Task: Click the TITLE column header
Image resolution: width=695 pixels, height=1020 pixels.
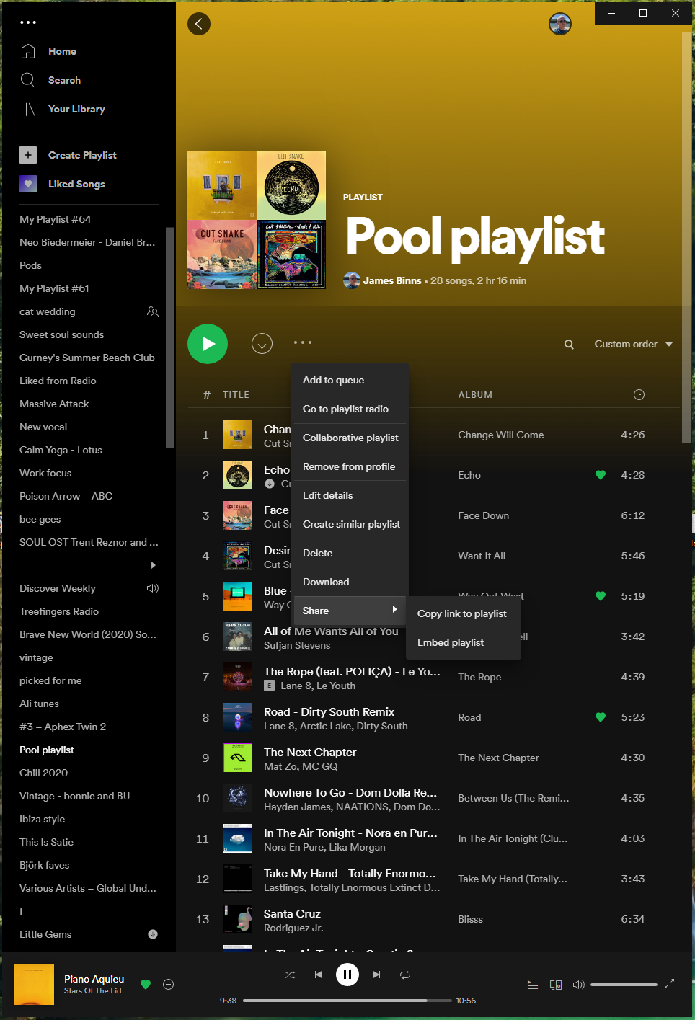Action: 236,394
